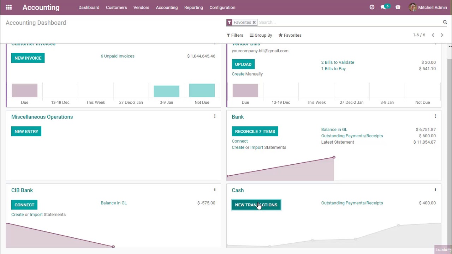Viewport: 452px width, 254px height.
Task: Open the Configuration menu
Action: [222, 7]
